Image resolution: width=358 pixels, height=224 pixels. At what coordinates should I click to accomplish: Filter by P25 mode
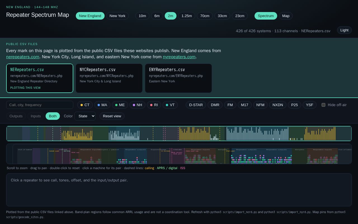coord(295,105)
